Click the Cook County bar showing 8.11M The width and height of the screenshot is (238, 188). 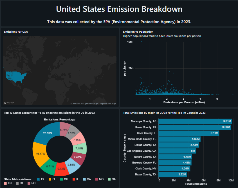189,133
